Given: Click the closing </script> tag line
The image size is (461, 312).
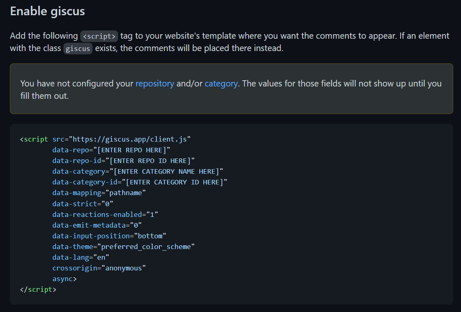Looking at the screenshot, I should pyautogui.click(x=38, y=289).
